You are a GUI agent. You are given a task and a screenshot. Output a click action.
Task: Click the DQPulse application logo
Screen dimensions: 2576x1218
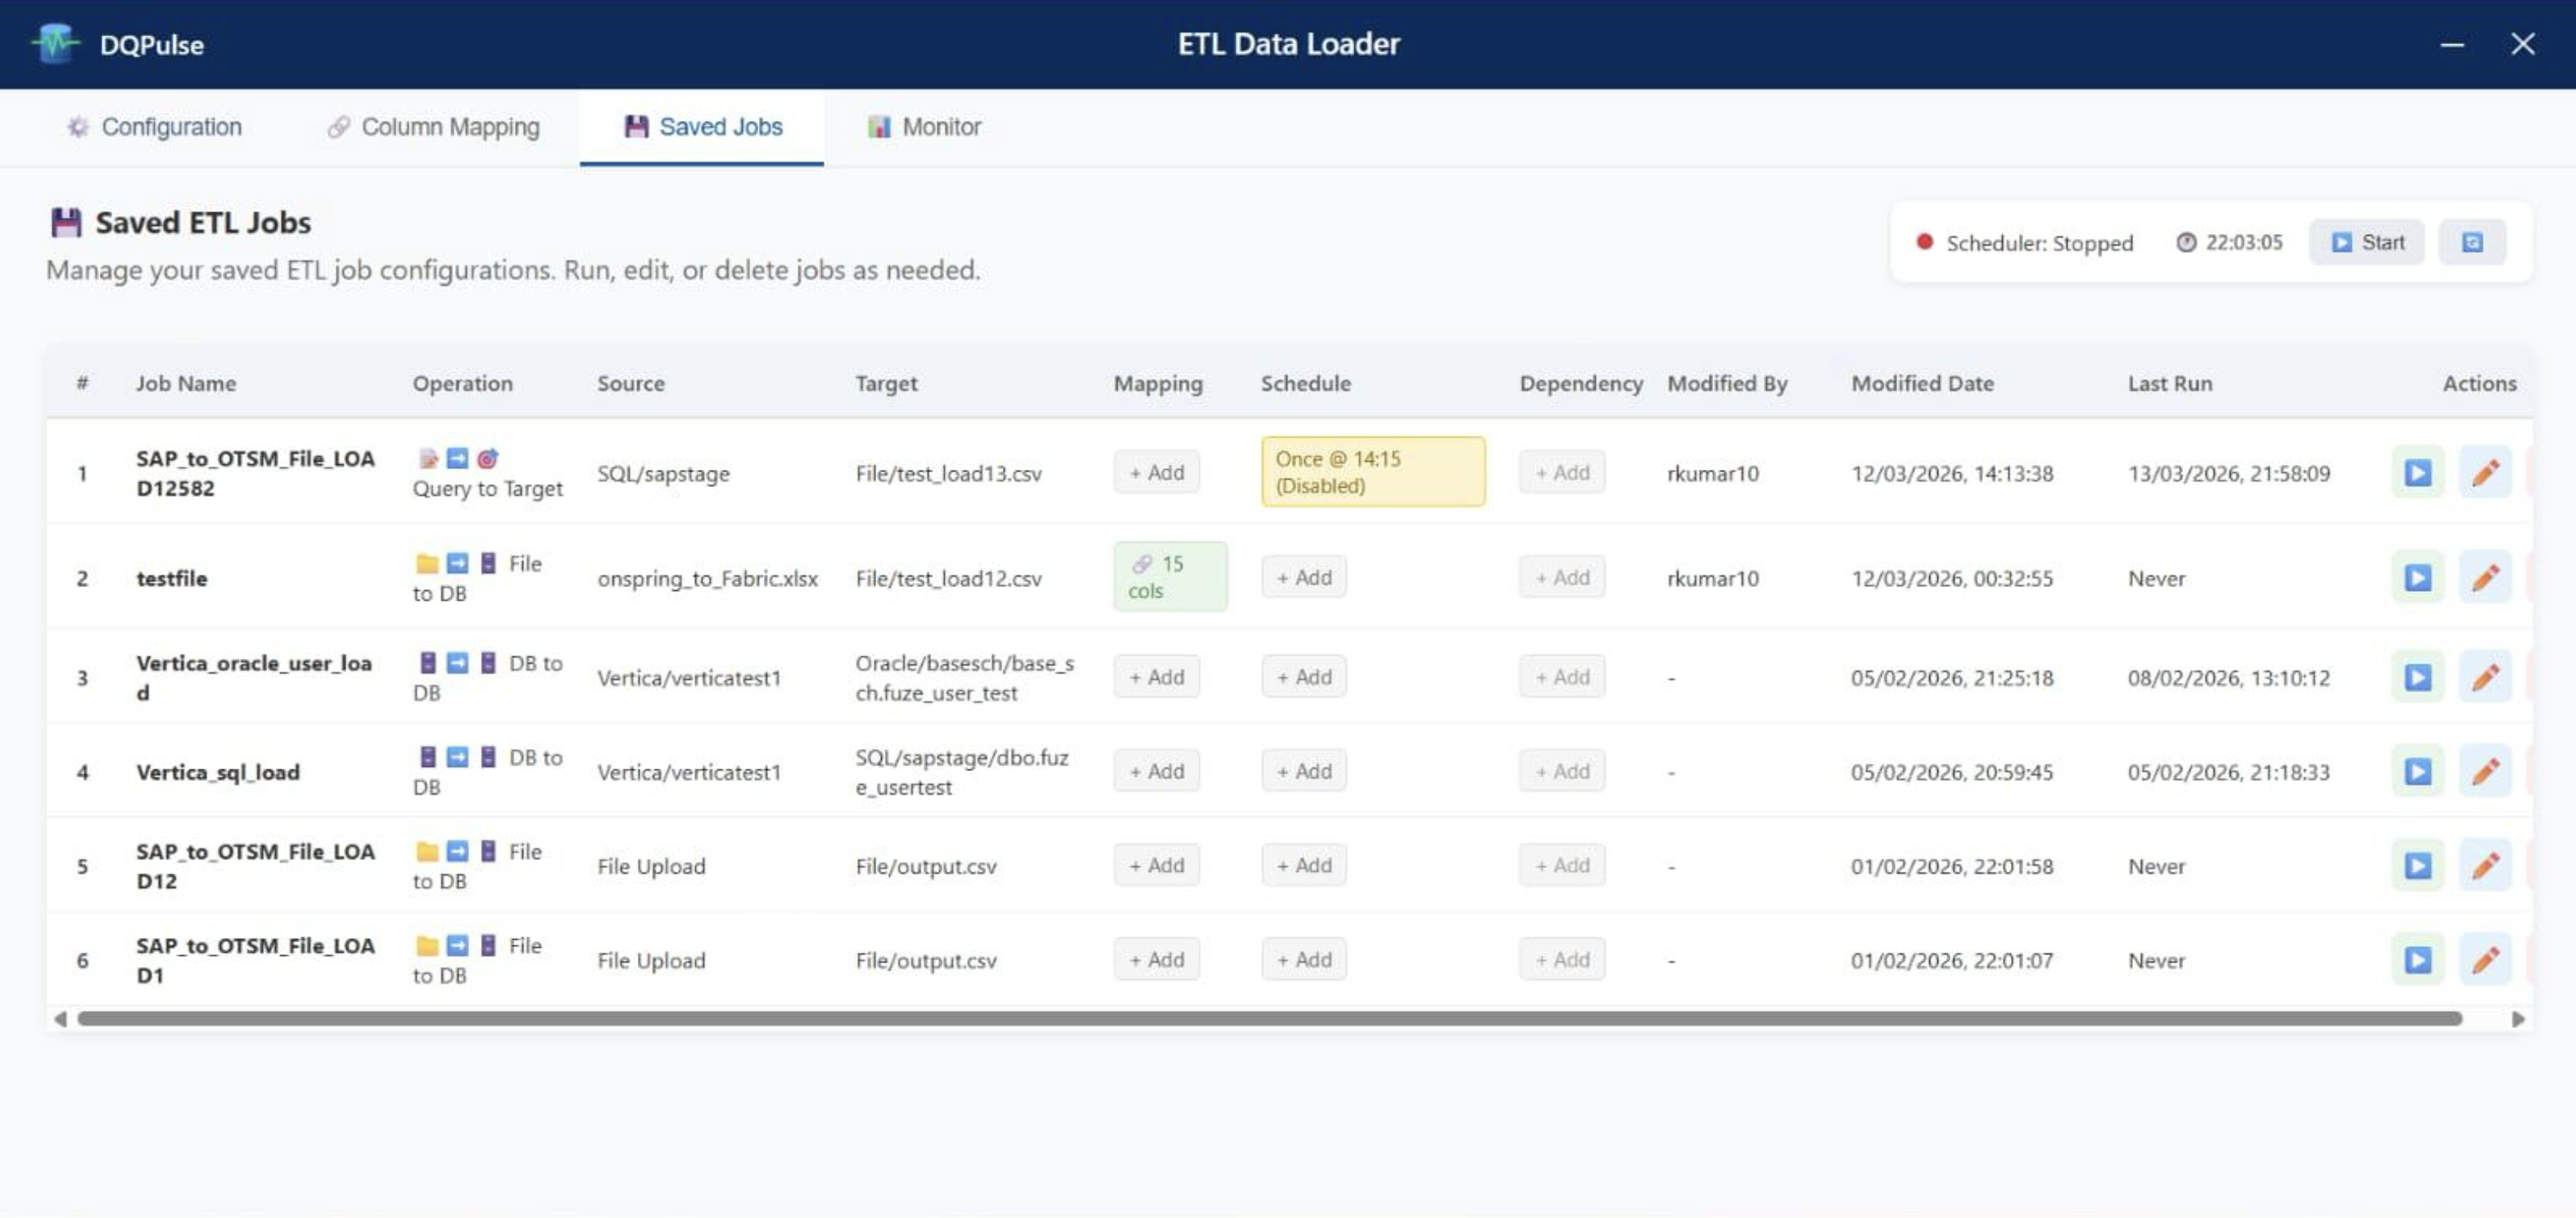point(56,43)
